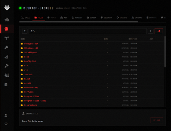Open the Config.Msi folder name
The height and width of the screenshot is (131, 171).
[30, 61]
